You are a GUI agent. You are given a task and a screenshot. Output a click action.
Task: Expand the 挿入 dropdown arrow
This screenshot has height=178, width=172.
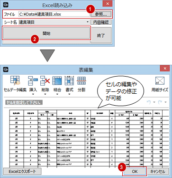click(x=33, y=94)
